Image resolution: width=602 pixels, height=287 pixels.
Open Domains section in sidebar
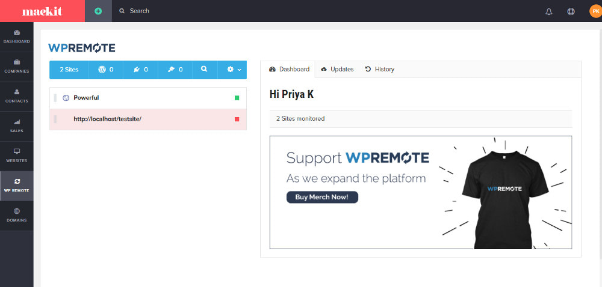coord(16,216)
